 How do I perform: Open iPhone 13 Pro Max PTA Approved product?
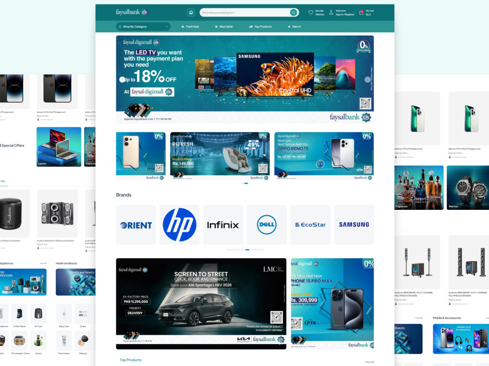[x=469, y=125]
